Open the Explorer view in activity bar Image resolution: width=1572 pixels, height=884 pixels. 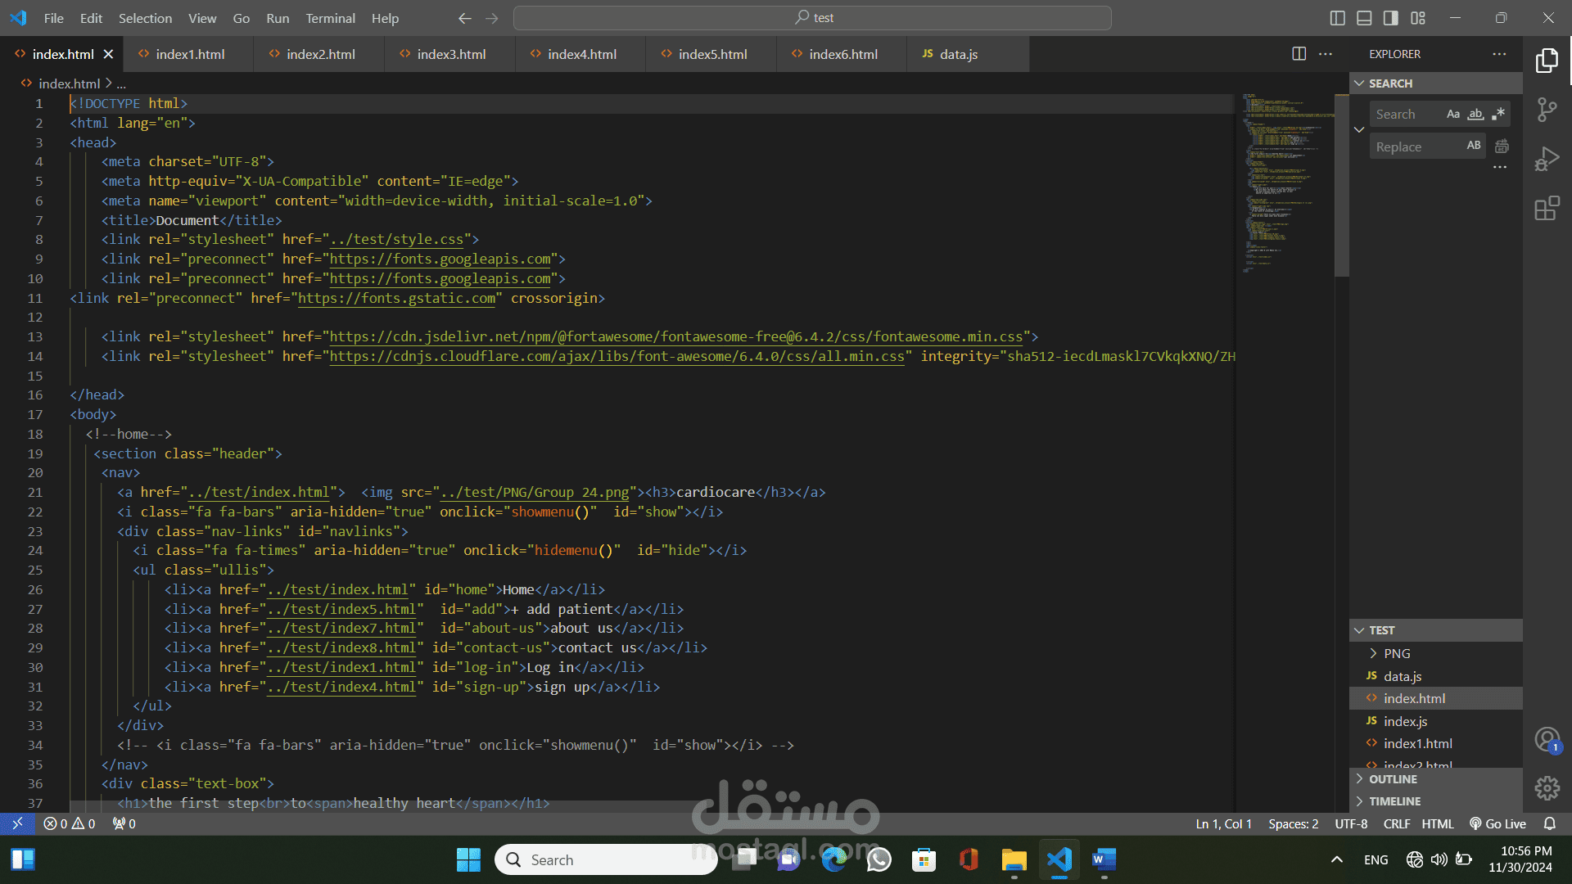pos(1547,60)
